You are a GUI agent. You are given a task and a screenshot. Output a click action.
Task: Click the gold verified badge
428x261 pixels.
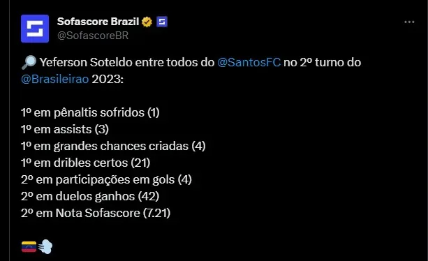(x=147, y=22)
